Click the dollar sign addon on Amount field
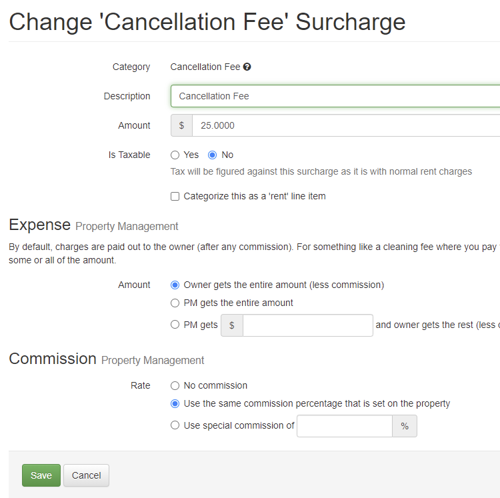 pyautogui.click(x=181, y=125)
